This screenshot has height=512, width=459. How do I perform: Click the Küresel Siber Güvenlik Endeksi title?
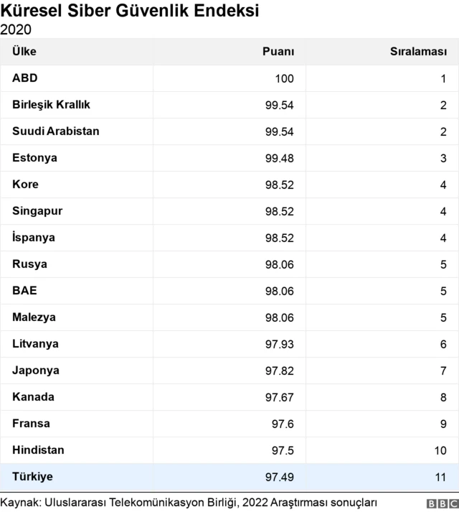click(x=130, y=11)
